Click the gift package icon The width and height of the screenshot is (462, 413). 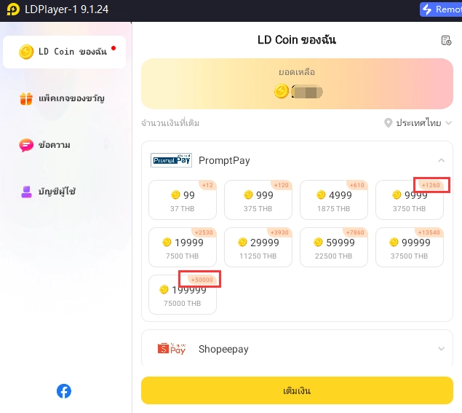coord(26,98)
